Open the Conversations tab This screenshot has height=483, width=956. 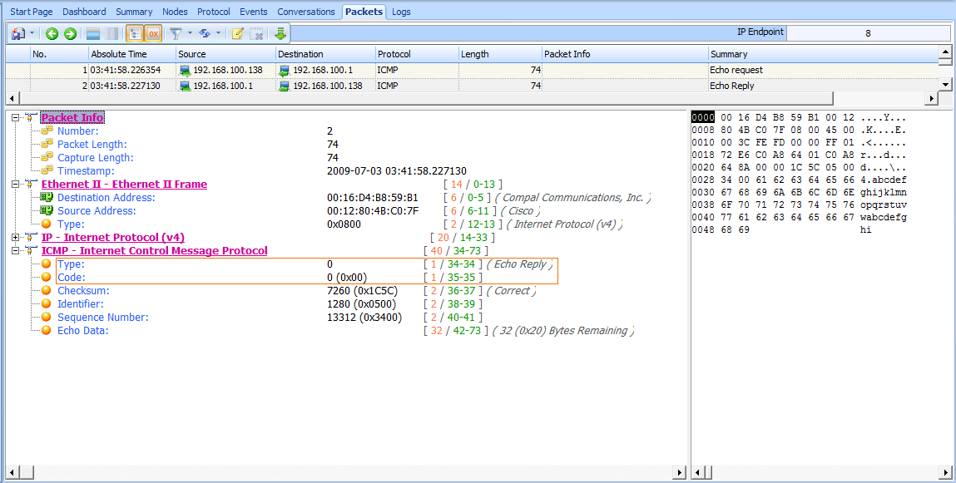coord(306,12)
